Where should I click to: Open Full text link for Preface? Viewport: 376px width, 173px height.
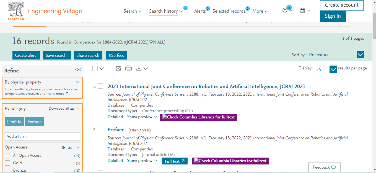[175, 161]
